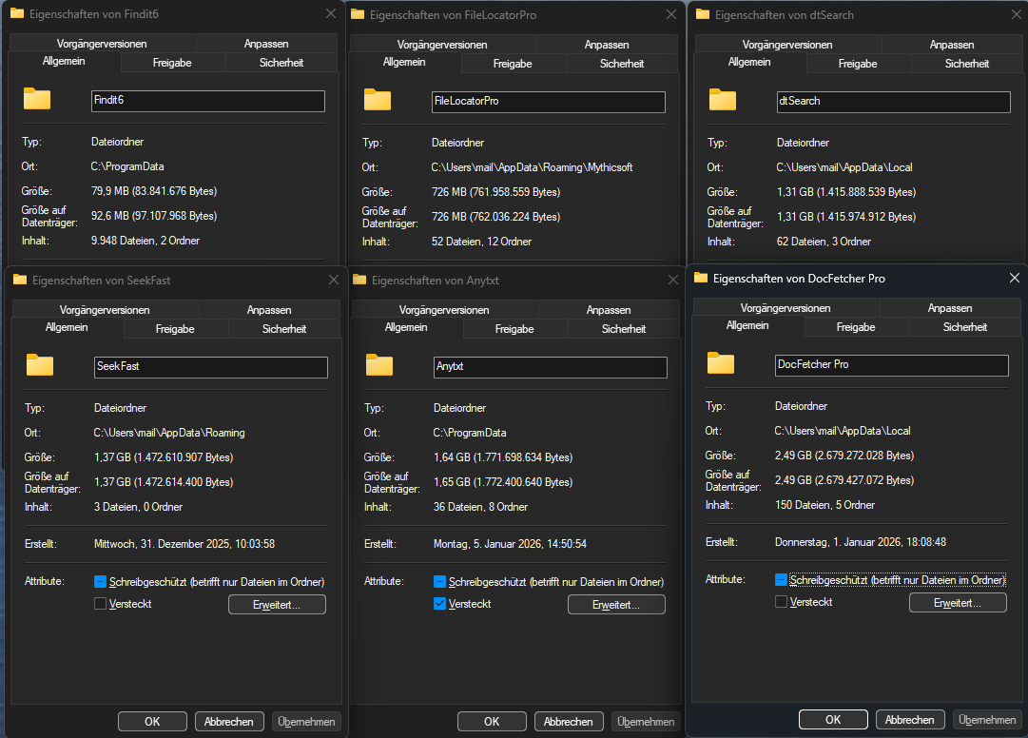Open the Anpassen tab for DocFetcher Pro
1028x738 pixels.
click(x=950, y=308)
